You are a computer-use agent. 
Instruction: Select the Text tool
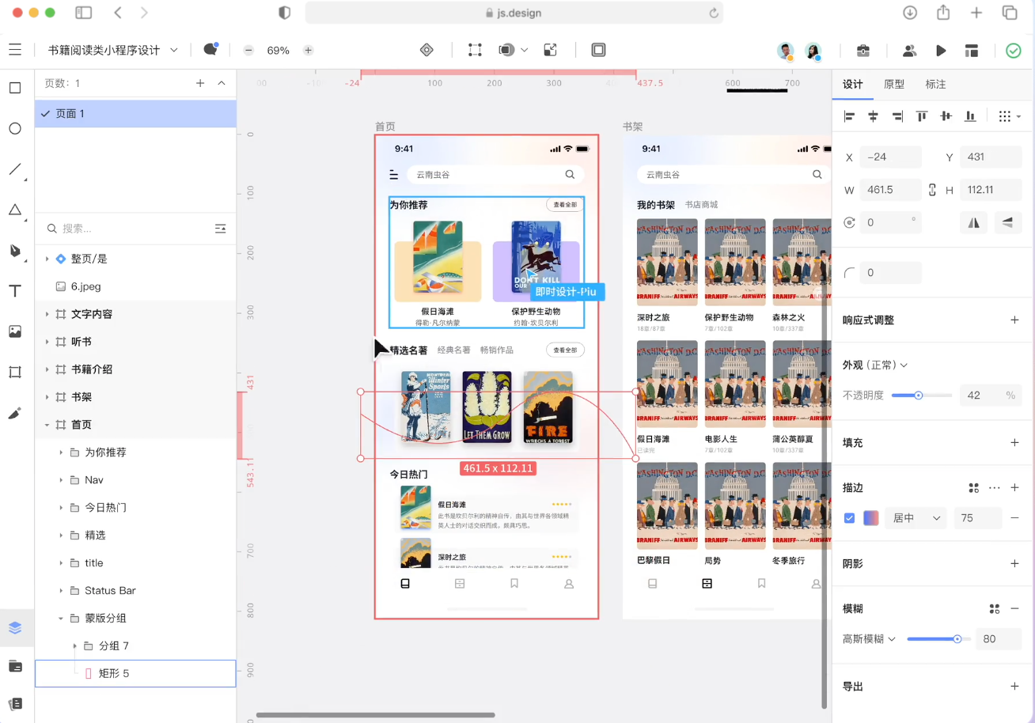15,291
